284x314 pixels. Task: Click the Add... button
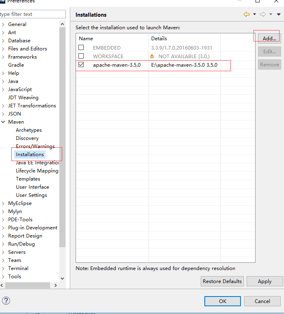[269, 39]
